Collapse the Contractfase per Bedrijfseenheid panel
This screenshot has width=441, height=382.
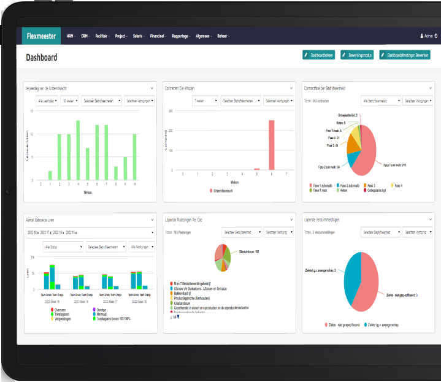431,88
